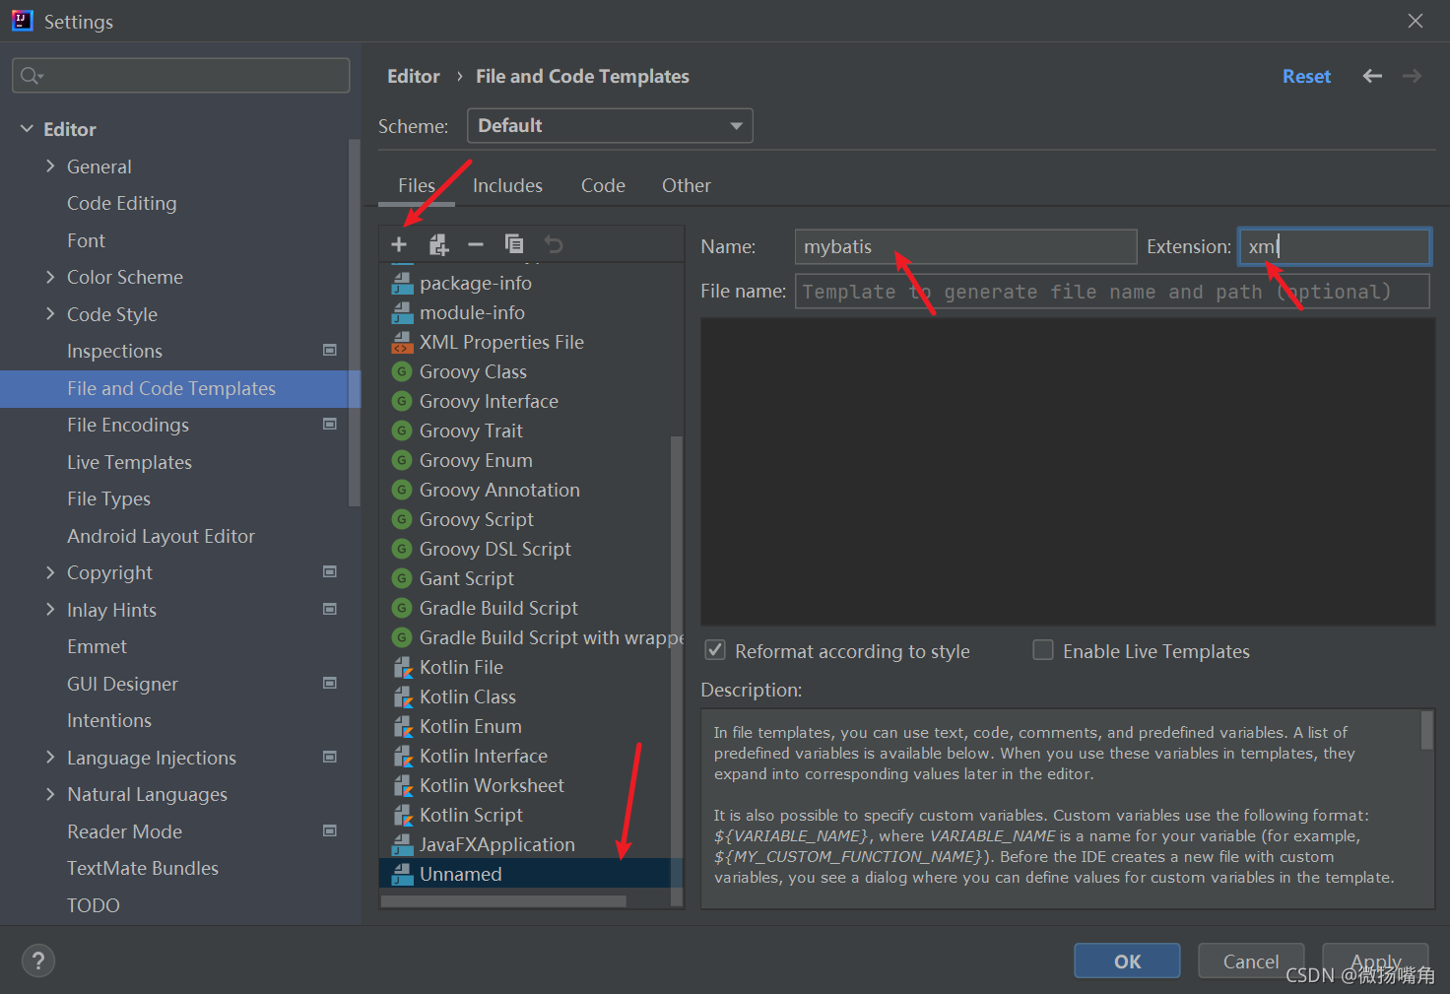The image size is (1450, 994).
Task: Revert template to original icon
Action: click(554, 244)
